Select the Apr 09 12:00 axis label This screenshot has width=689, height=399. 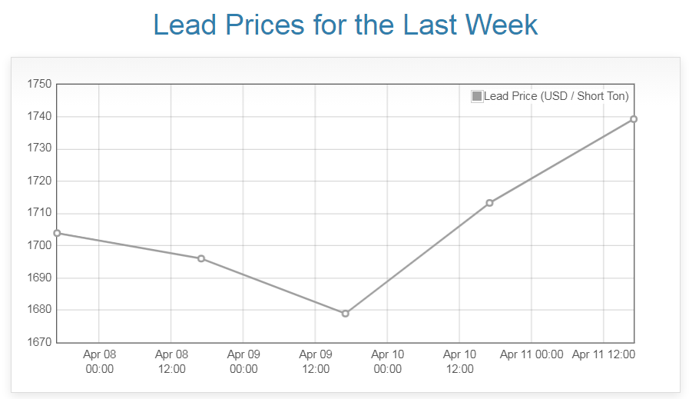tap(316, 361)
